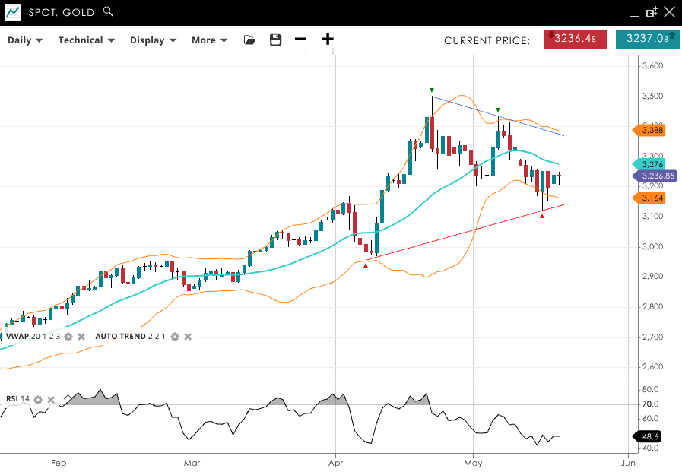Open VWAP indicator settings gear
Screen dimensions: 682x472
(68, 336)
